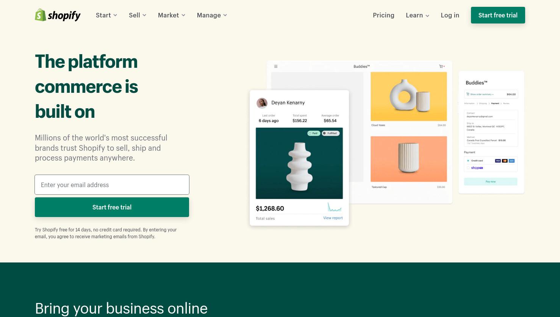Expand the Manage navigation dropdown
This screenshot has width=560, height=317.
(x=212, y=15)
